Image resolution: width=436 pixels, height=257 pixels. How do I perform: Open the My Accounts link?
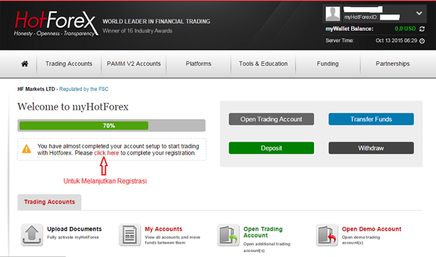click(x=163, y=229)
